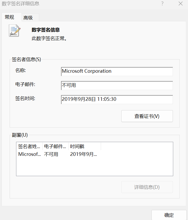Confirm with the 确定 button
Viewport: 188px width, 220px height.
[x=169, y=215]
